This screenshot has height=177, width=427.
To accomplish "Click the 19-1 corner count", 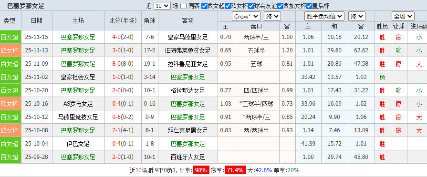I will [149, 64].
